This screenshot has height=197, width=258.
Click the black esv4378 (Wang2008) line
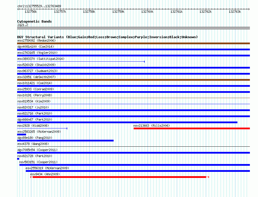(x=133, y=147)
